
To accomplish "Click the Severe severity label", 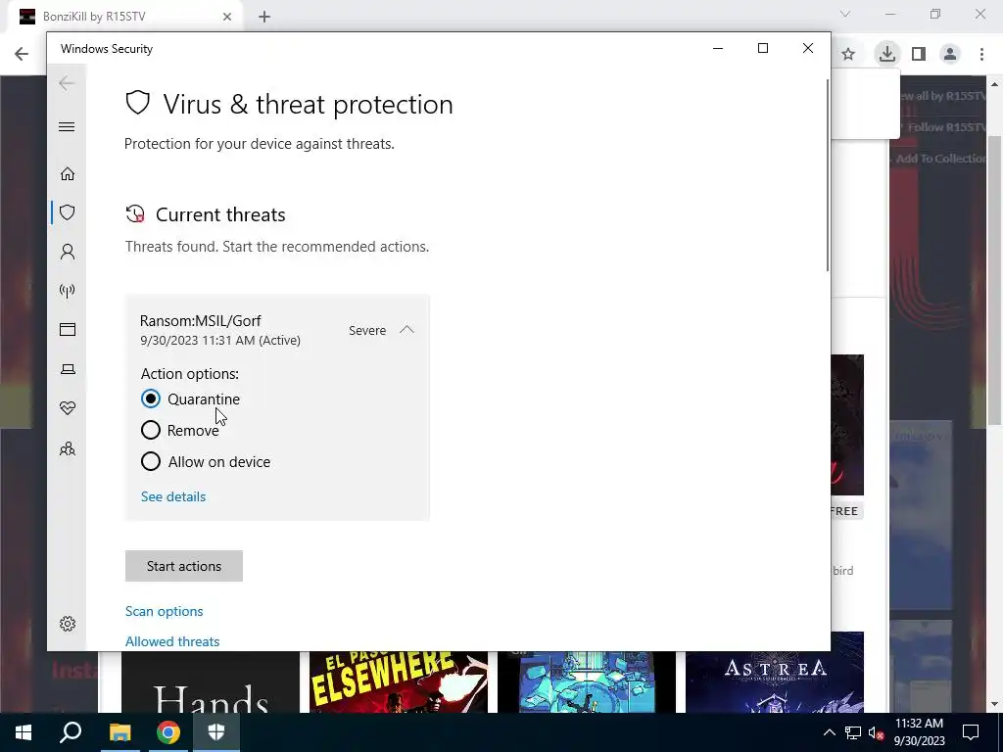I will (x=367, y=331).
